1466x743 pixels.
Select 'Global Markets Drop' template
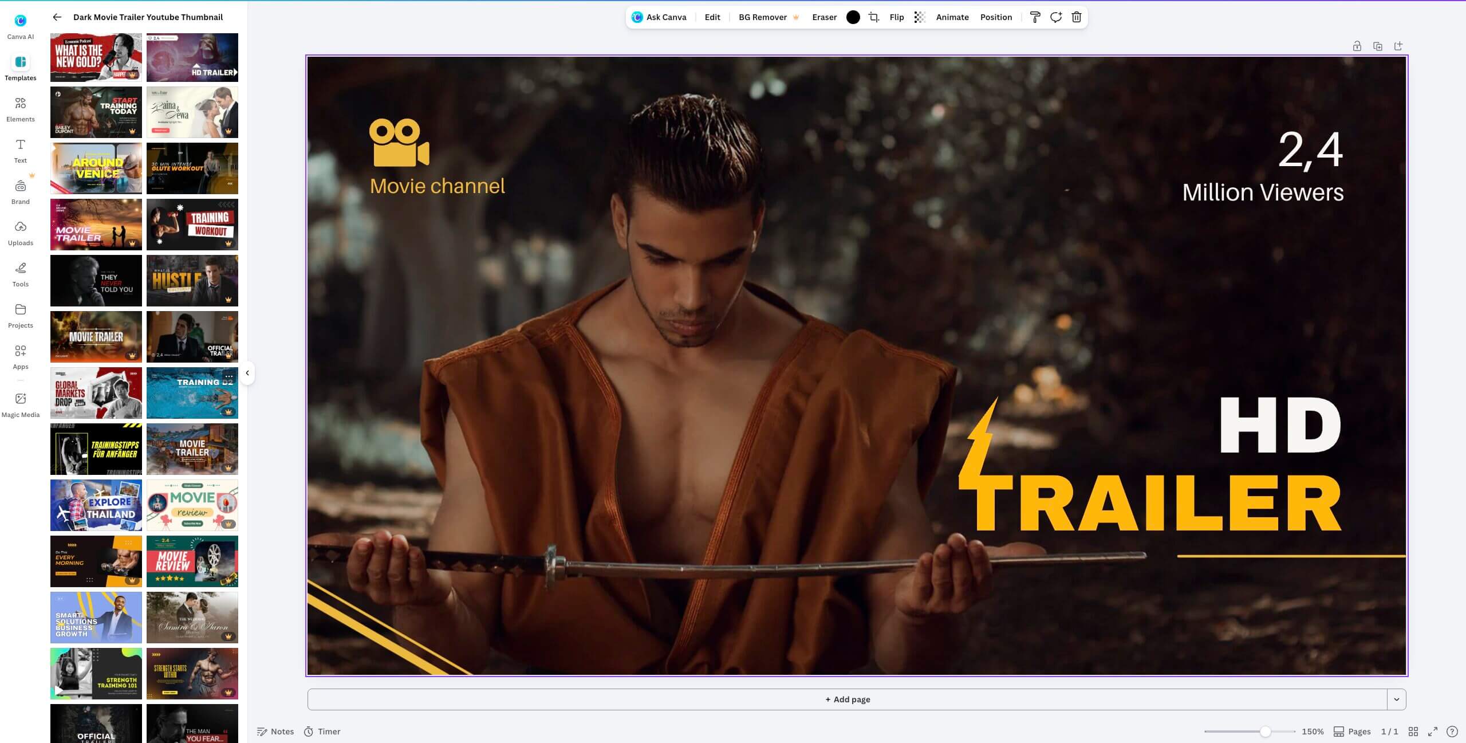click(x=96, y=393)
